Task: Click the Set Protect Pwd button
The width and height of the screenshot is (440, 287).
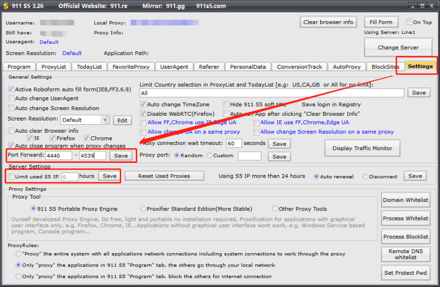Action: (x=406, y=273)
